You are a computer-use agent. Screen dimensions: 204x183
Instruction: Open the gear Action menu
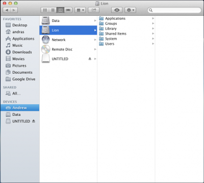pos(130,10)
